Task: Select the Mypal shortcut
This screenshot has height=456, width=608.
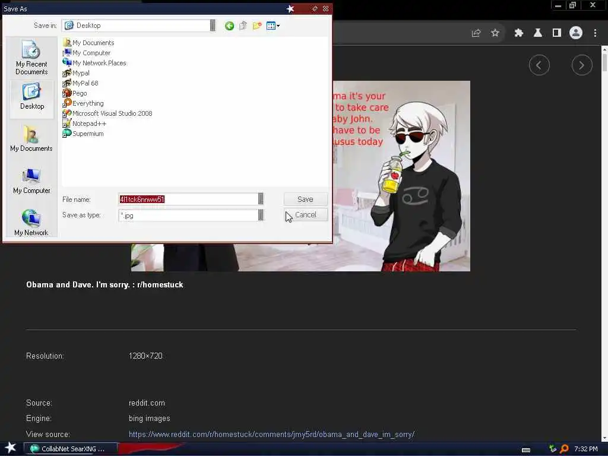Action: 76,73
